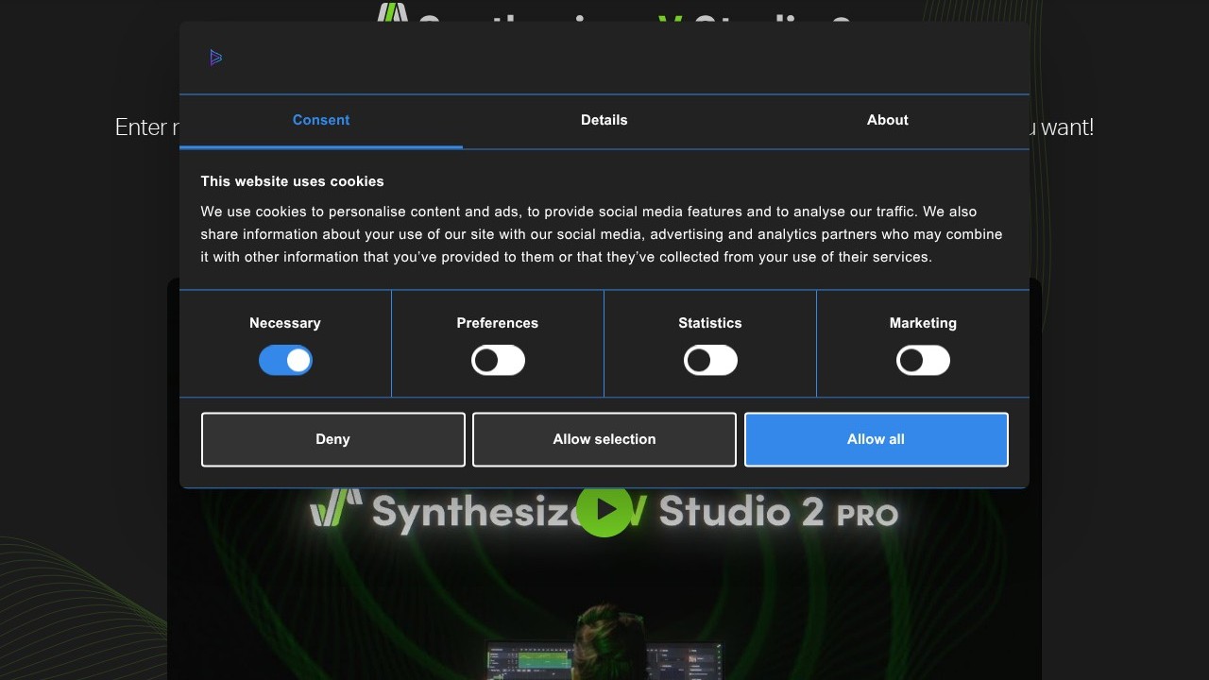
Task: Enable the Preferences cookies switch
Action: (x=498, y=360)
